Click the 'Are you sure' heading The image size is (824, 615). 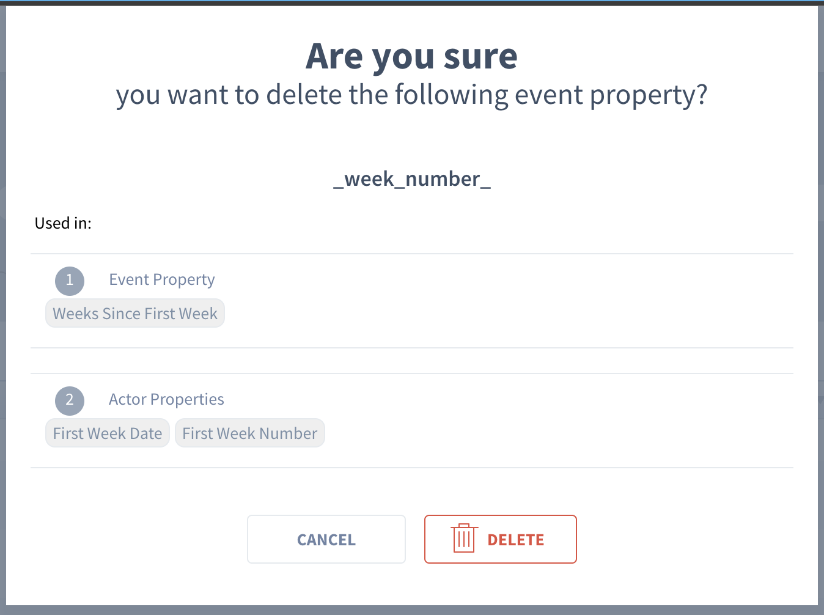[x=412, y=56]
